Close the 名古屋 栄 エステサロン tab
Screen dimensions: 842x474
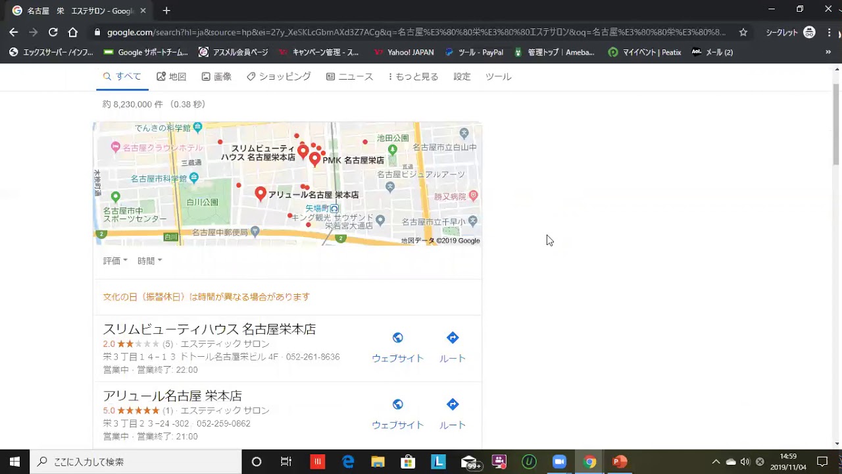143,11
